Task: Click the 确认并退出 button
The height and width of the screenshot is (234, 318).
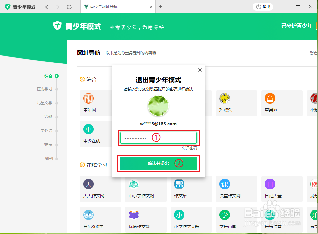Action: coord(159,164)
